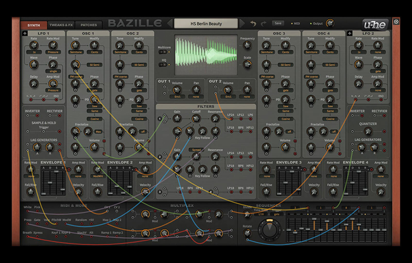Click the Filter 2 Spread label button
Screen dimensions: 412x263
pyautogui.click(x=196, y=150)
